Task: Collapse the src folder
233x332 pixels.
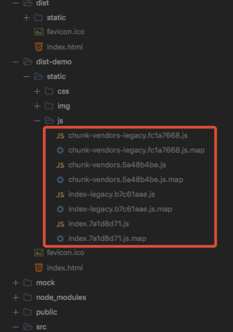Action: point(16,327)
